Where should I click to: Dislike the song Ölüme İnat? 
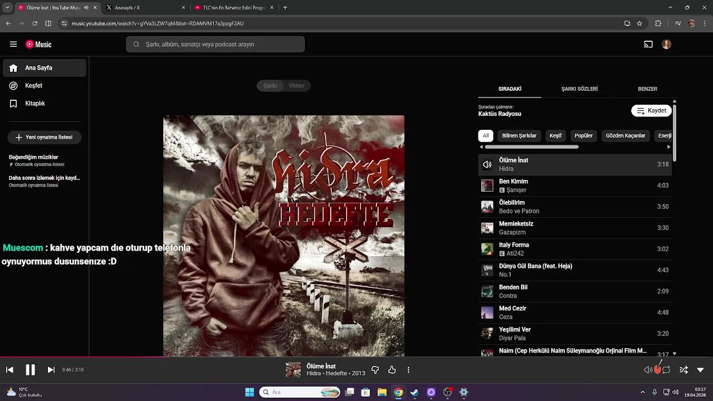pos(375,370)
